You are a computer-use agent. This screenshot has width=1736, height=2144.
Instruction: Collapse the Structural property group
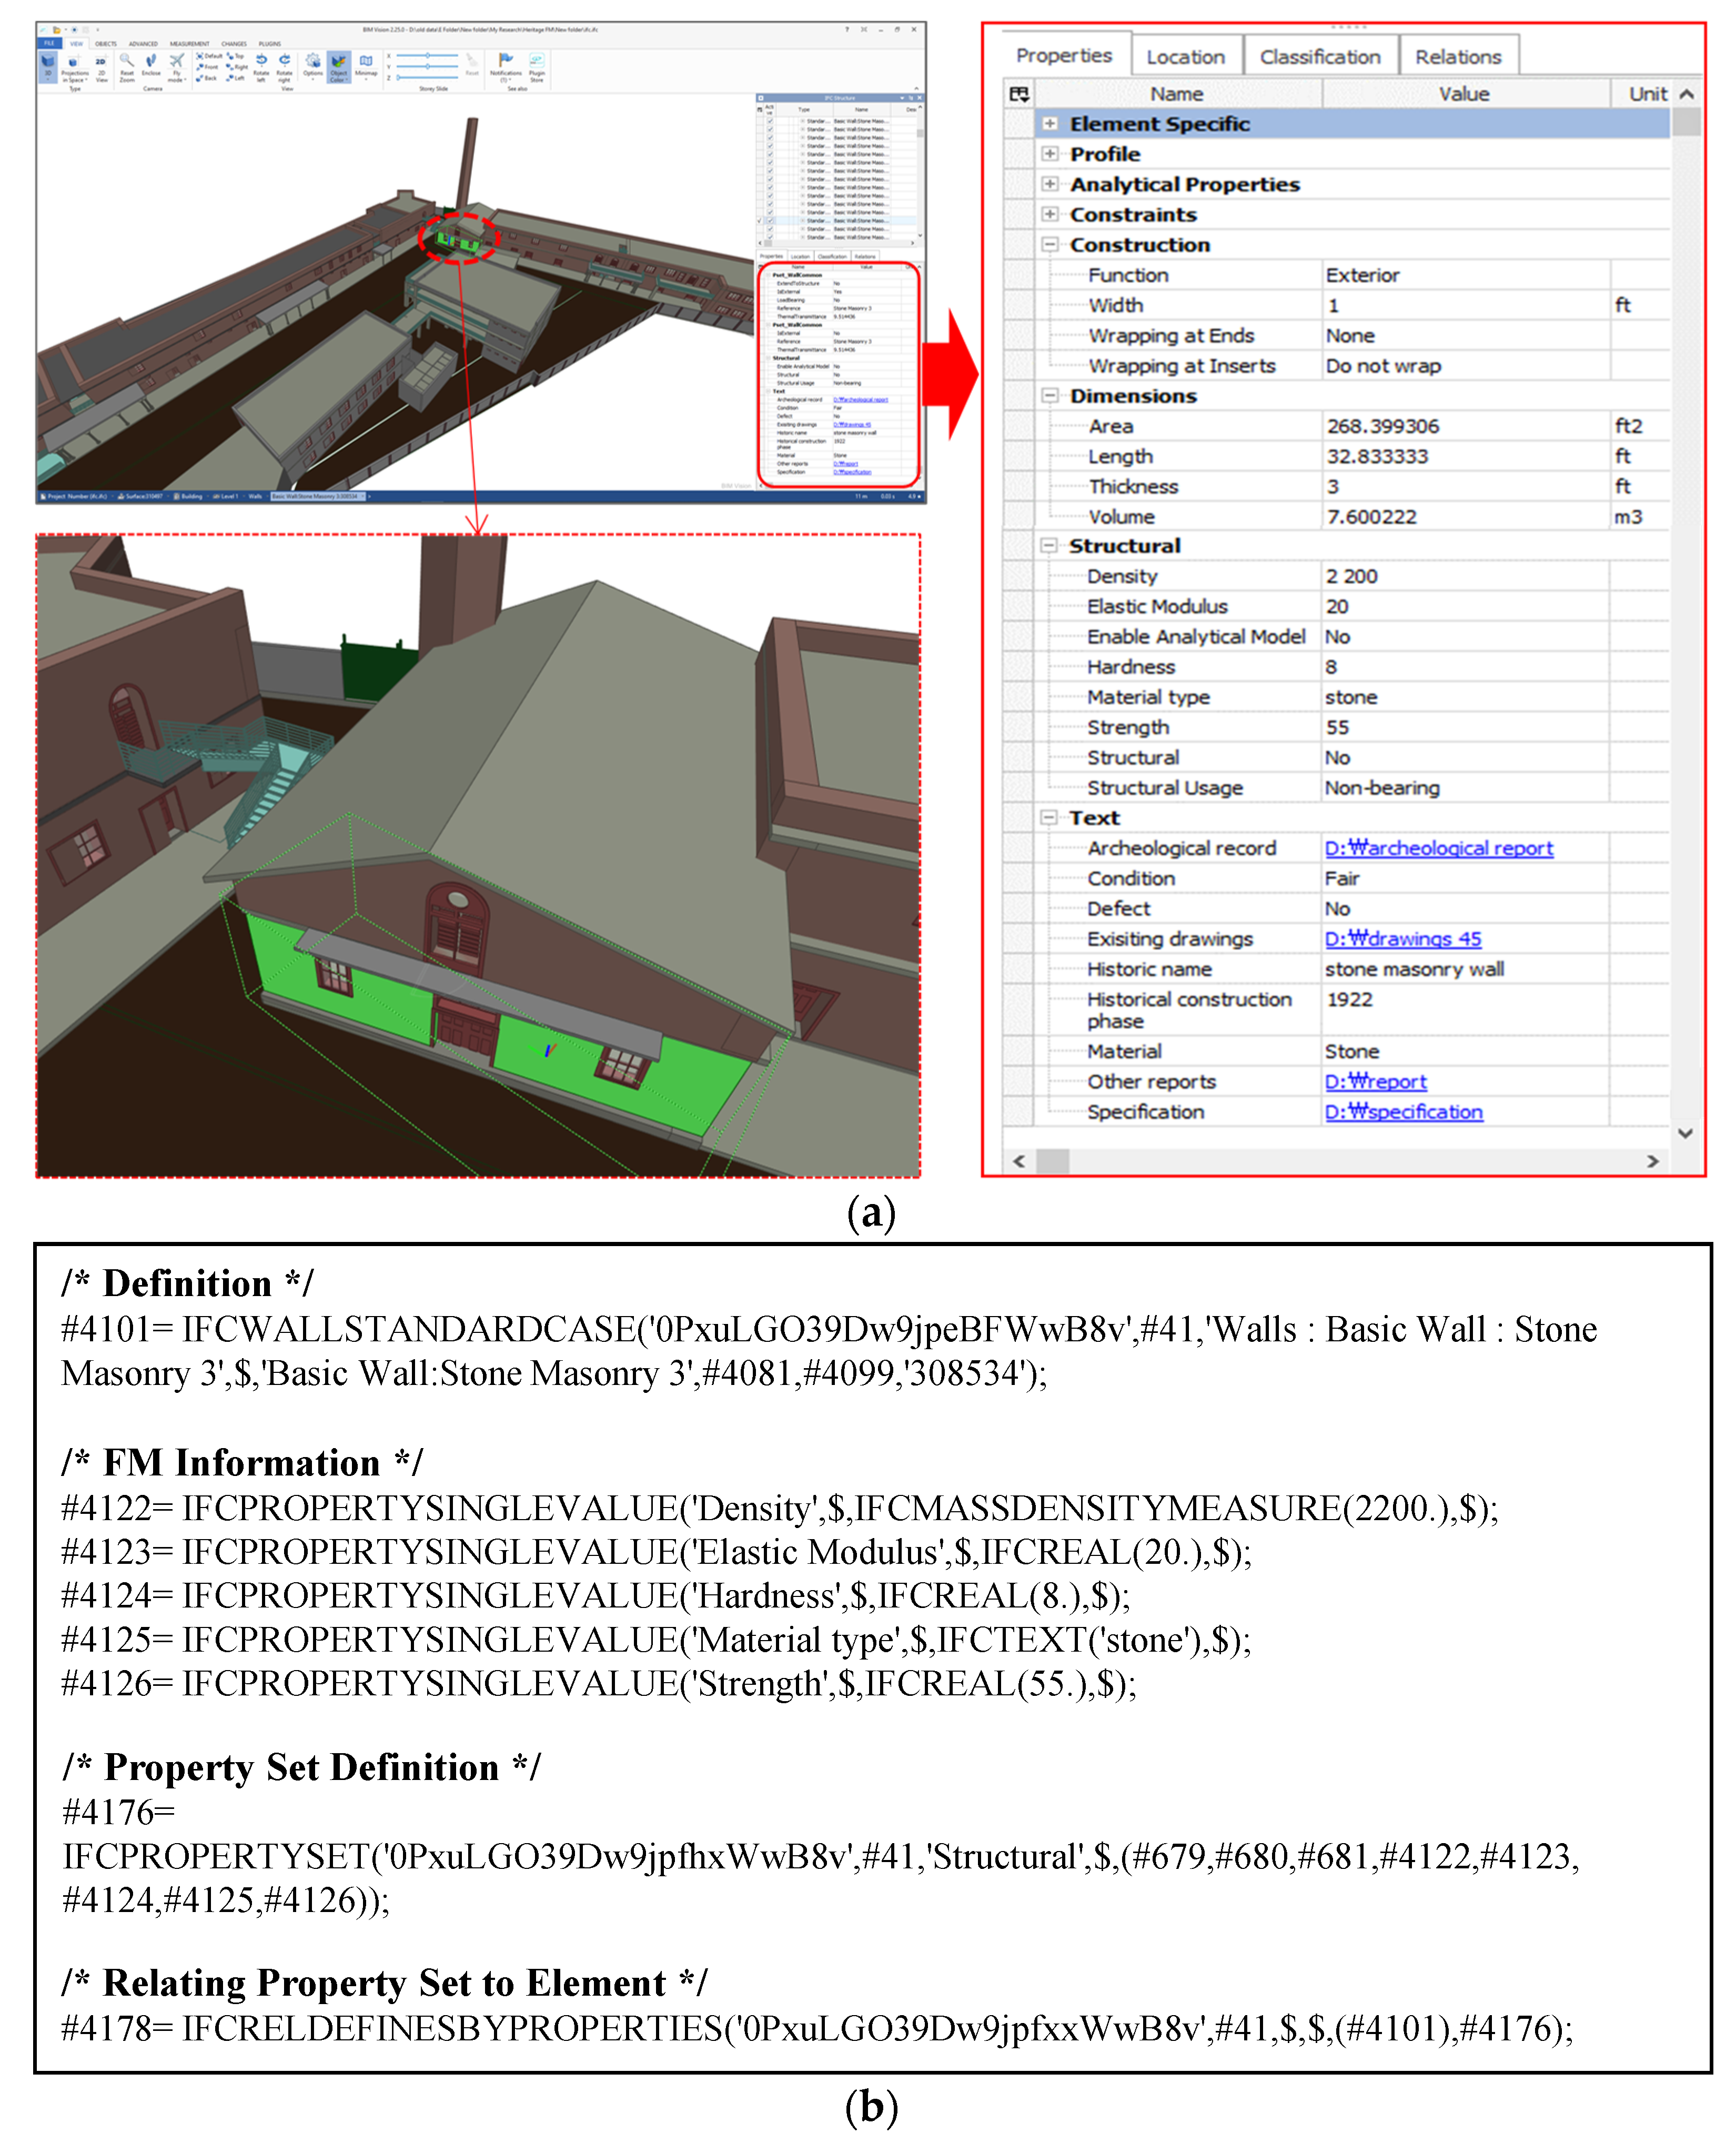point(1049,546)
